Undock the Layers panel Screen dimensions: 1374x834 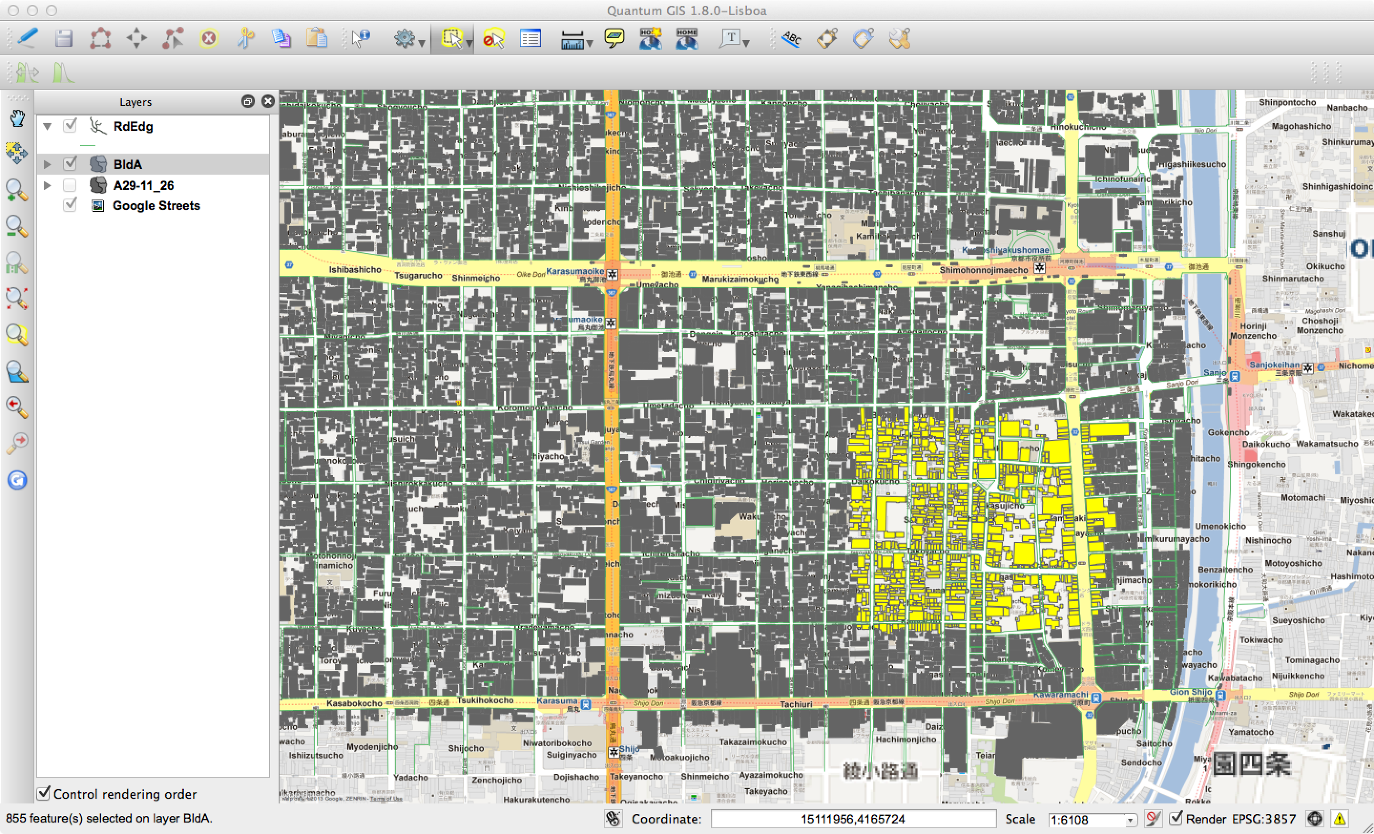pyautogui.click(x=248, y=101)
